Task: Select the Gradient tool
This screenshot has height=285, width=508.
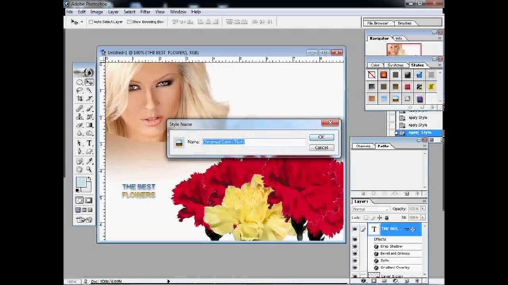Action: pyautogui.click(x=89, y=125)
